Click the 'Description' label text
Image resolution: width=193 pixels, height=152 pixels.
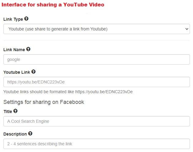(x=15, y=134)
